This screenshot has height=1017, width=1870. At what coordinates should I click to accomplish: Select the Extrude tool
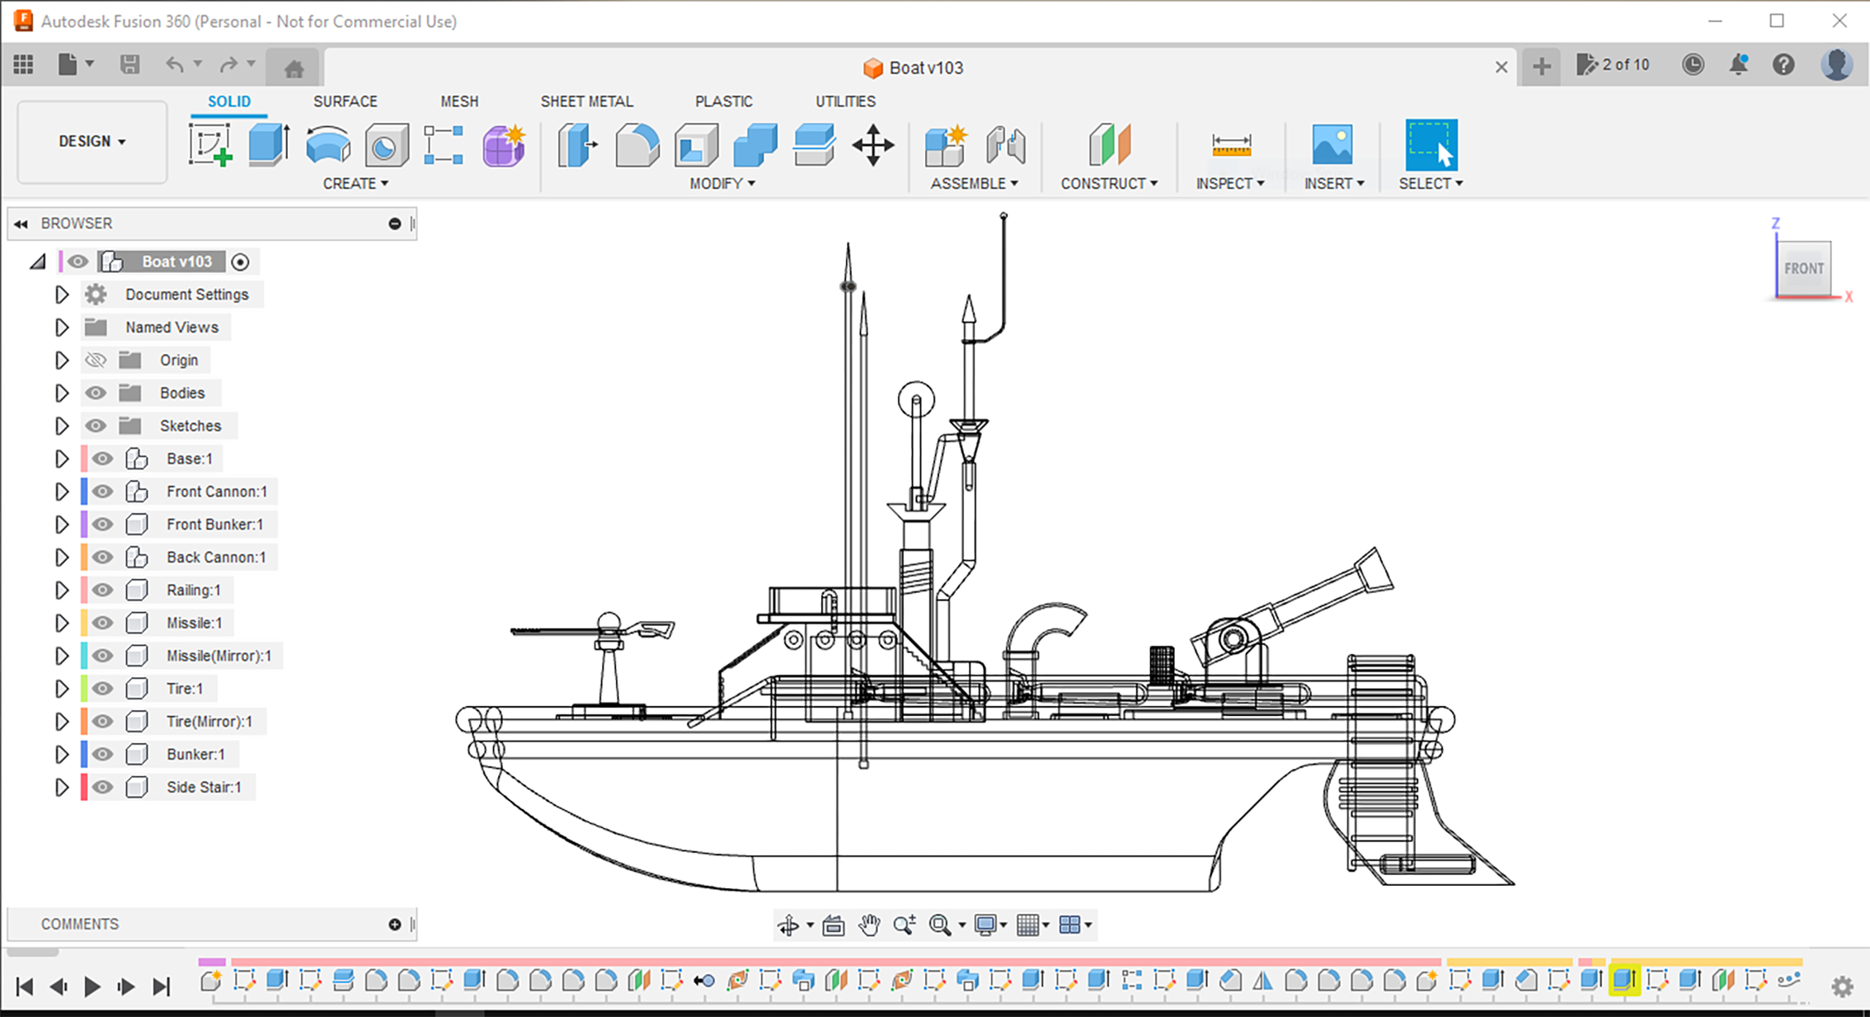coord(269,145)
